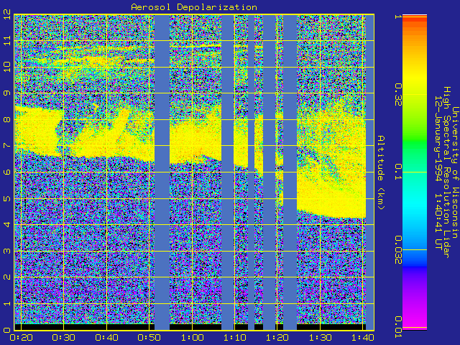460x345 pixels.
Task: Click the altitude label 5
Action: click(x=7, y=198)
